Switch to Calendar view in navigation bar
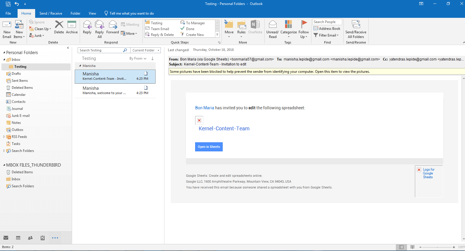Viewport: 465px width, 251px height. 18,238
